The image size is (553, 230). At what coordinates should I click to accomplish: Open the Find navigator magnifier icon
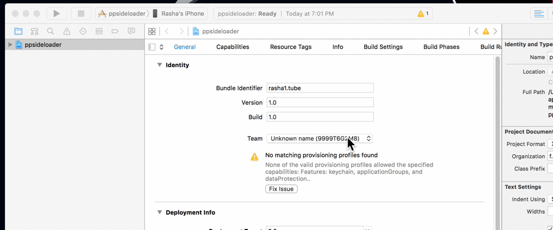[x=51, y=32]
